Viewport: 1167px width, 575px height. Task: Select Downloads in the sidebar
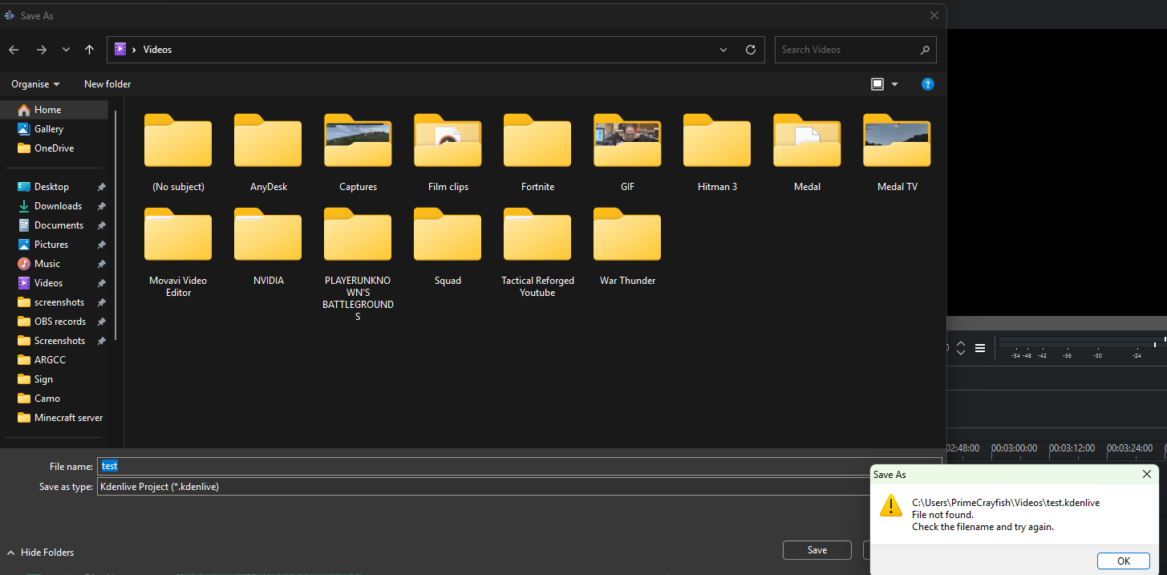coord(58,206)
